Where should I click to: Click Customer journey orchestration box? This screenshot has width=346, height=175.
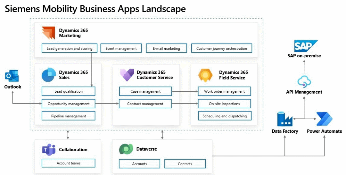tap(222, 48)
